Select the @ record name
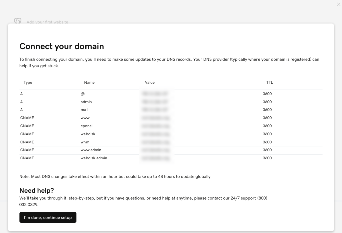 (83, 94)
